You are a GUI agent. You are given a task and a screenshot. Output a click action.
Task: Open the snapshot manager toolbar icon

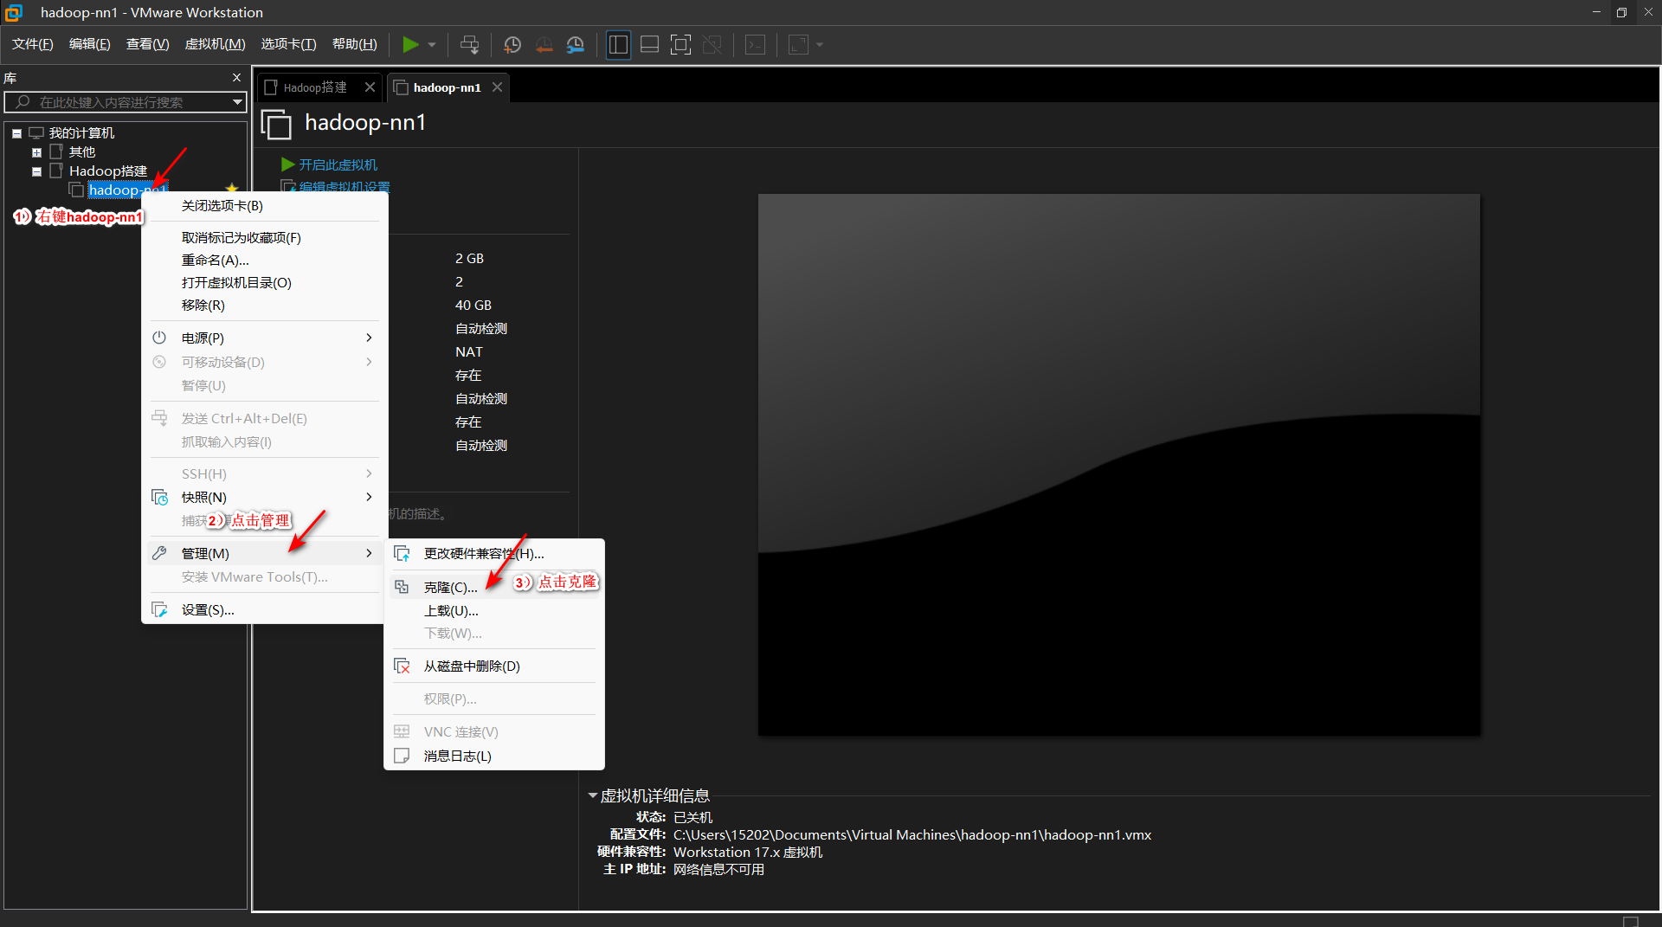point(576,44)
